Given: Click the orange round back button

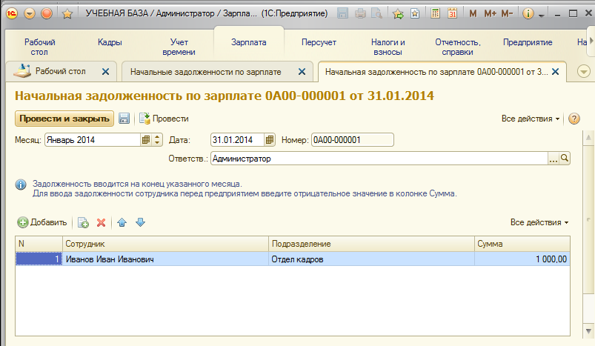Looking at the screenshot, I should click(47, 13).
